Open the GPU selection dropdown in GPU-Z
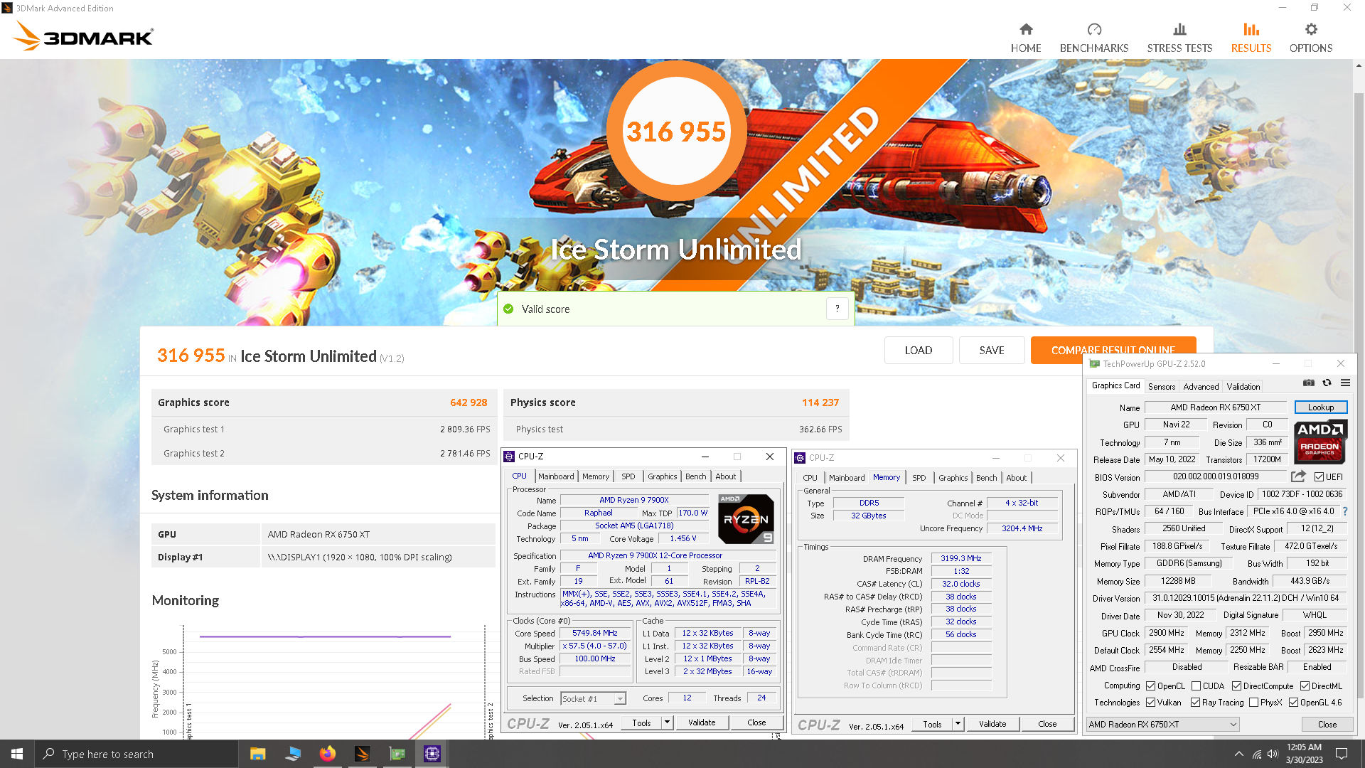The width and height of the screenshot is (1365, 768). coord(1162,724)
